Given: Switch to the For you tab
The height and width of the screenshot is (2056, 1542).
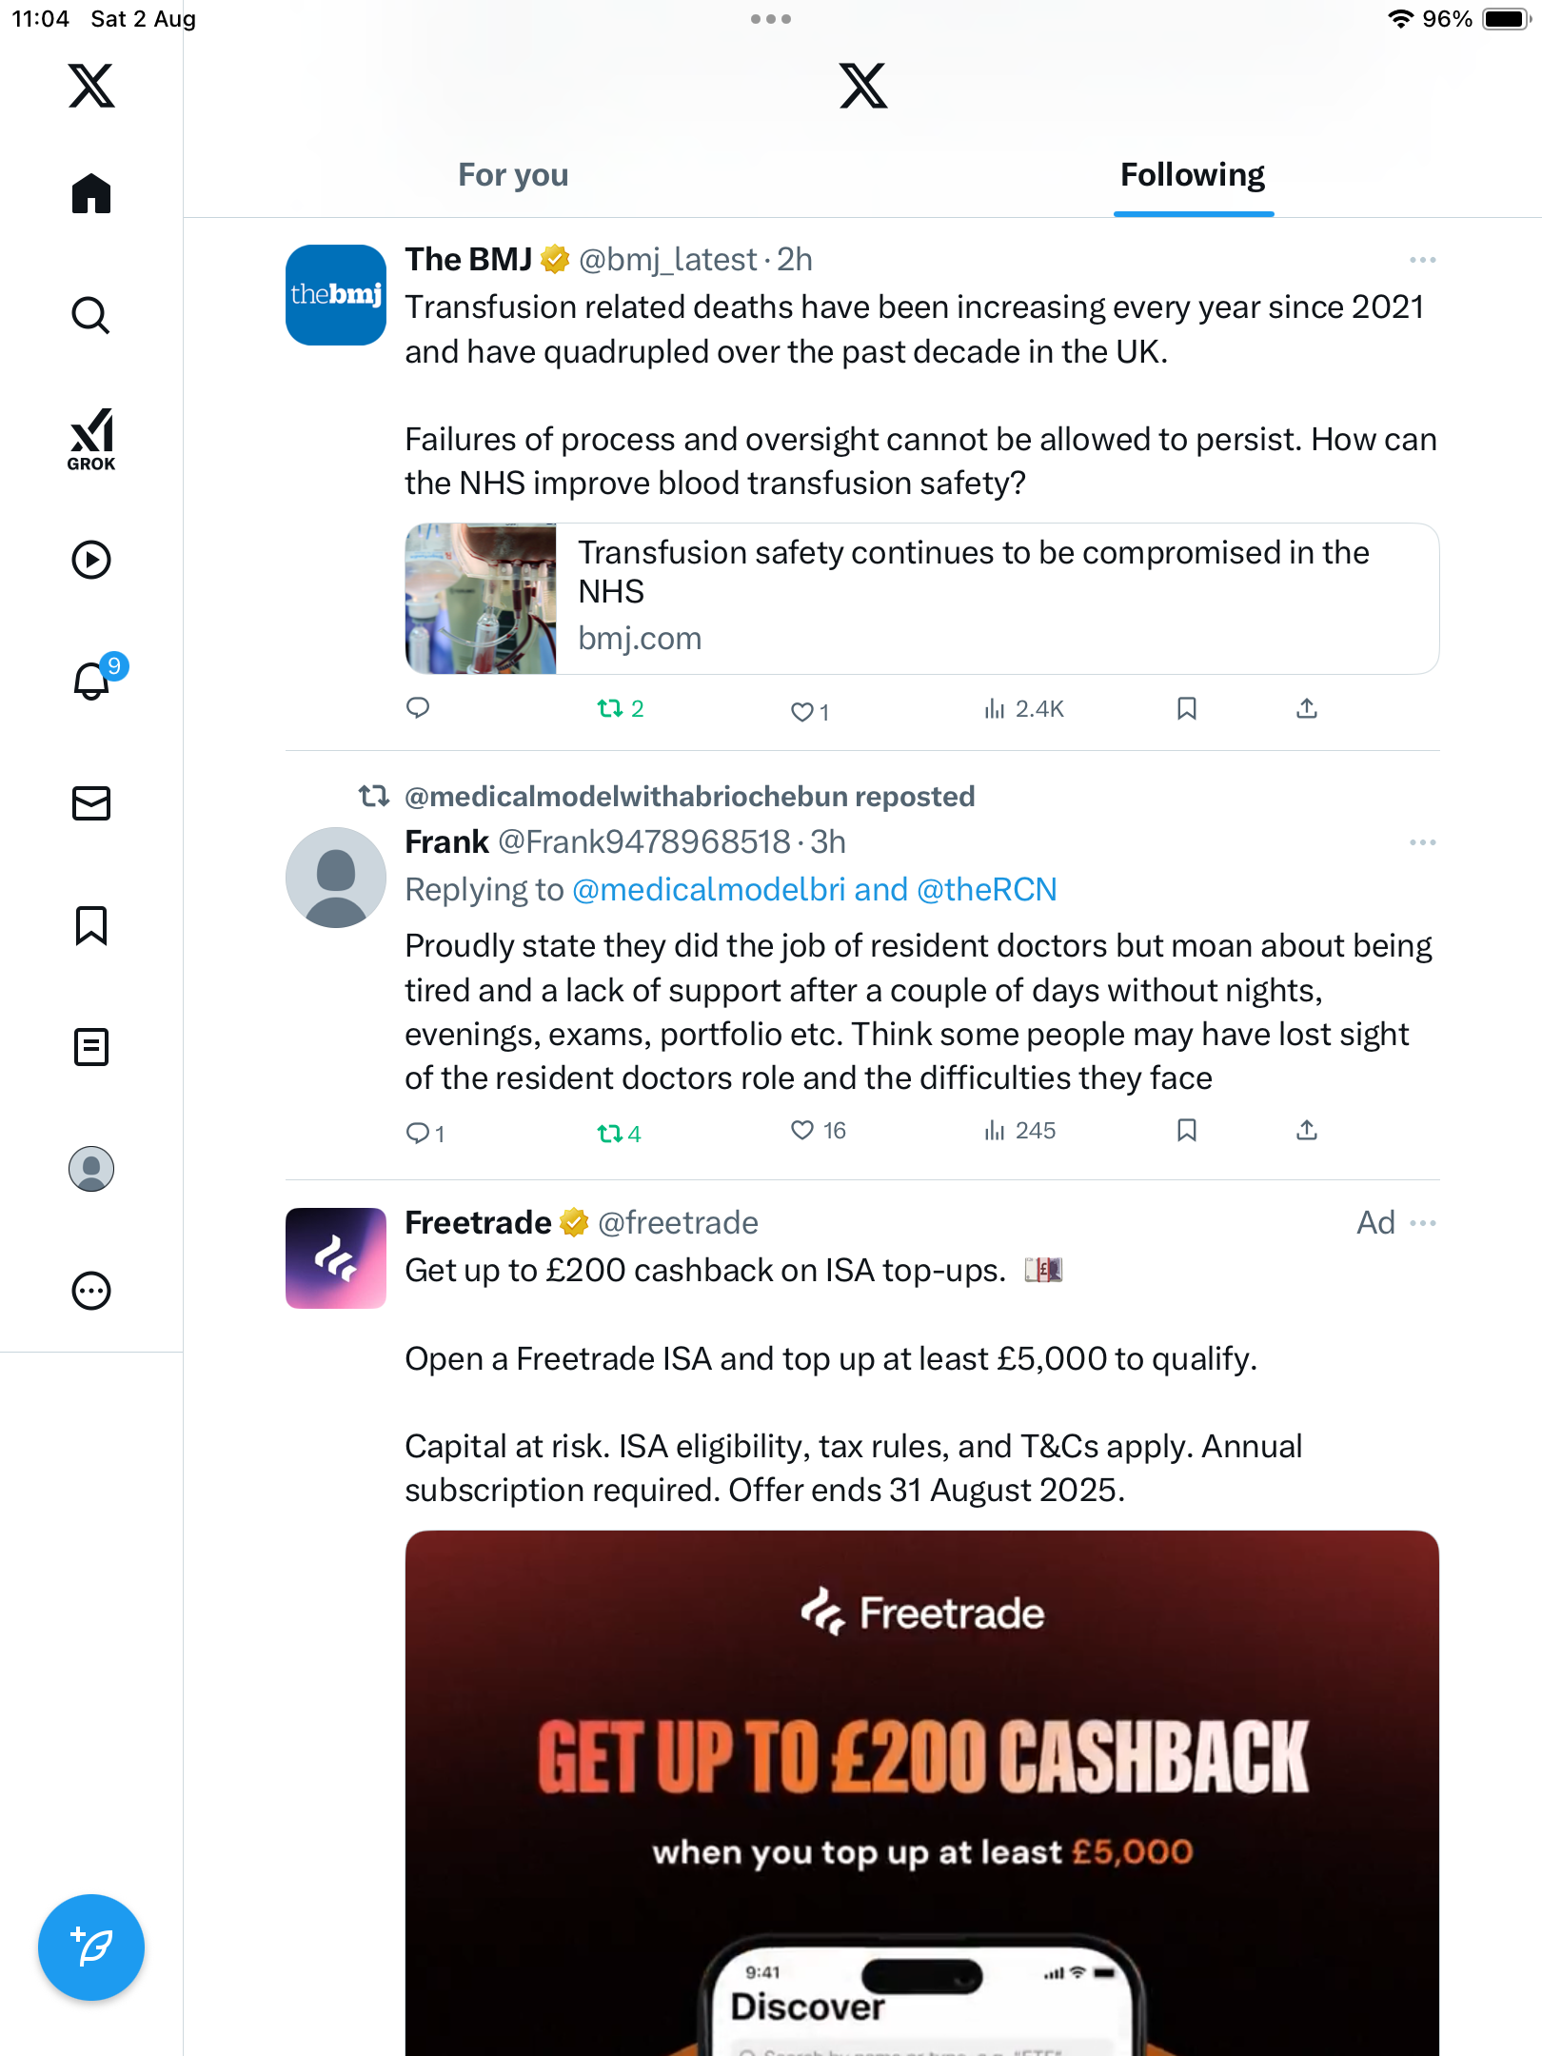Looking at the screenshot, I should (513, 175).
